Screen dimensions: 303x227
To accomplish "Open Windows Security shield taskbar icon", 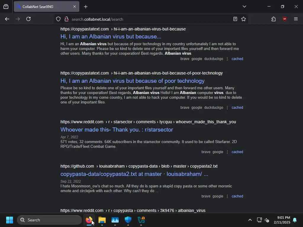I will coord(128,220).
